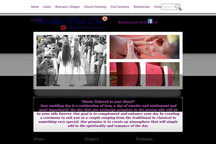Image resolution: width=216 pixels, height=144 pixels.
Task: Click the pink rose logo icon
Action: tap(105, 19)
